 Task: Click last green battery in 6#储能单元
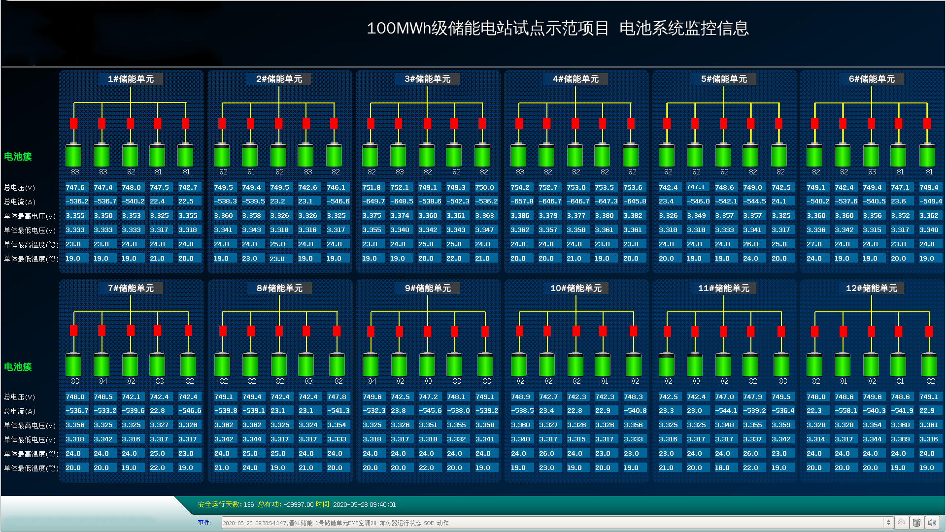[x=927, y=155]
